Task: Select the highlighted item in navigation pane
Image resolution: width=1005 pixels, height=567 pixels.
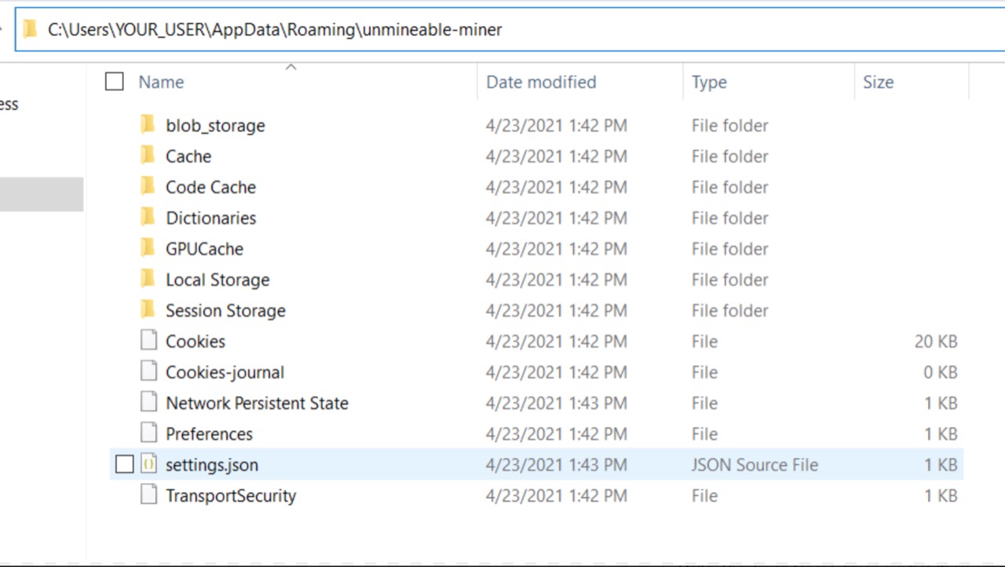Action: point(42,194)
